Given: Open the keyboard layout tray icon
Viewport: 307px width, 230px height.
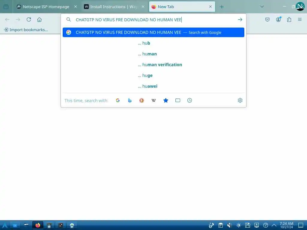Looking at the screenshot, I should pyautogui.click(x=257, y=226).
